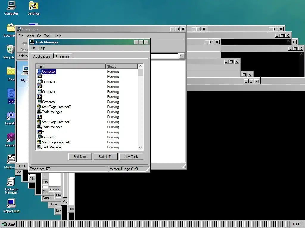Open the Computer window Help menu

tap(58, 36)
